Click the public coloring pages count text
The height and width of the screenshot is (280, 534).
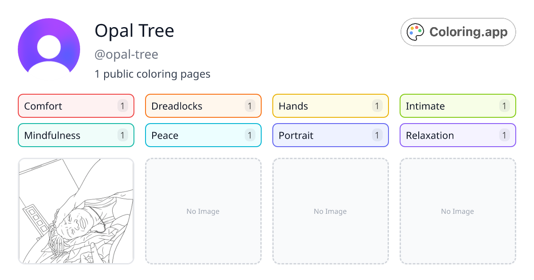[153, 74]
